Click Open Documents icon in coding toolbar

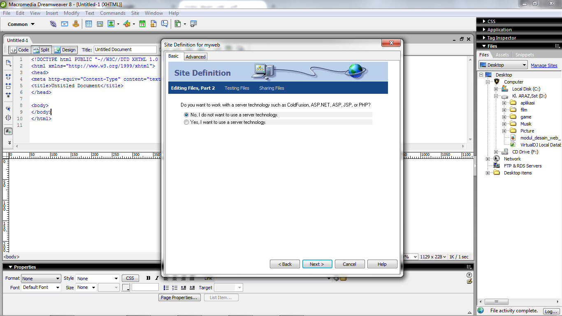click(x=8, y=63)
